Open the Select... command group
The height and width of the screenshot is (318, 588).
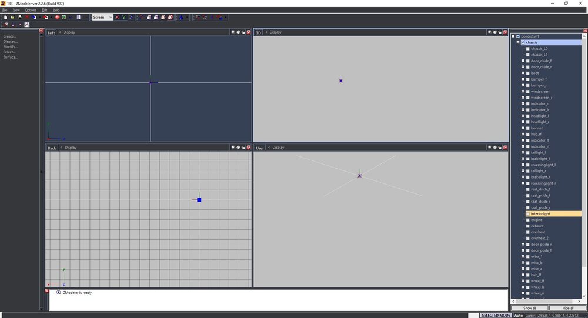pyautogui.click(x=10, y=52)
